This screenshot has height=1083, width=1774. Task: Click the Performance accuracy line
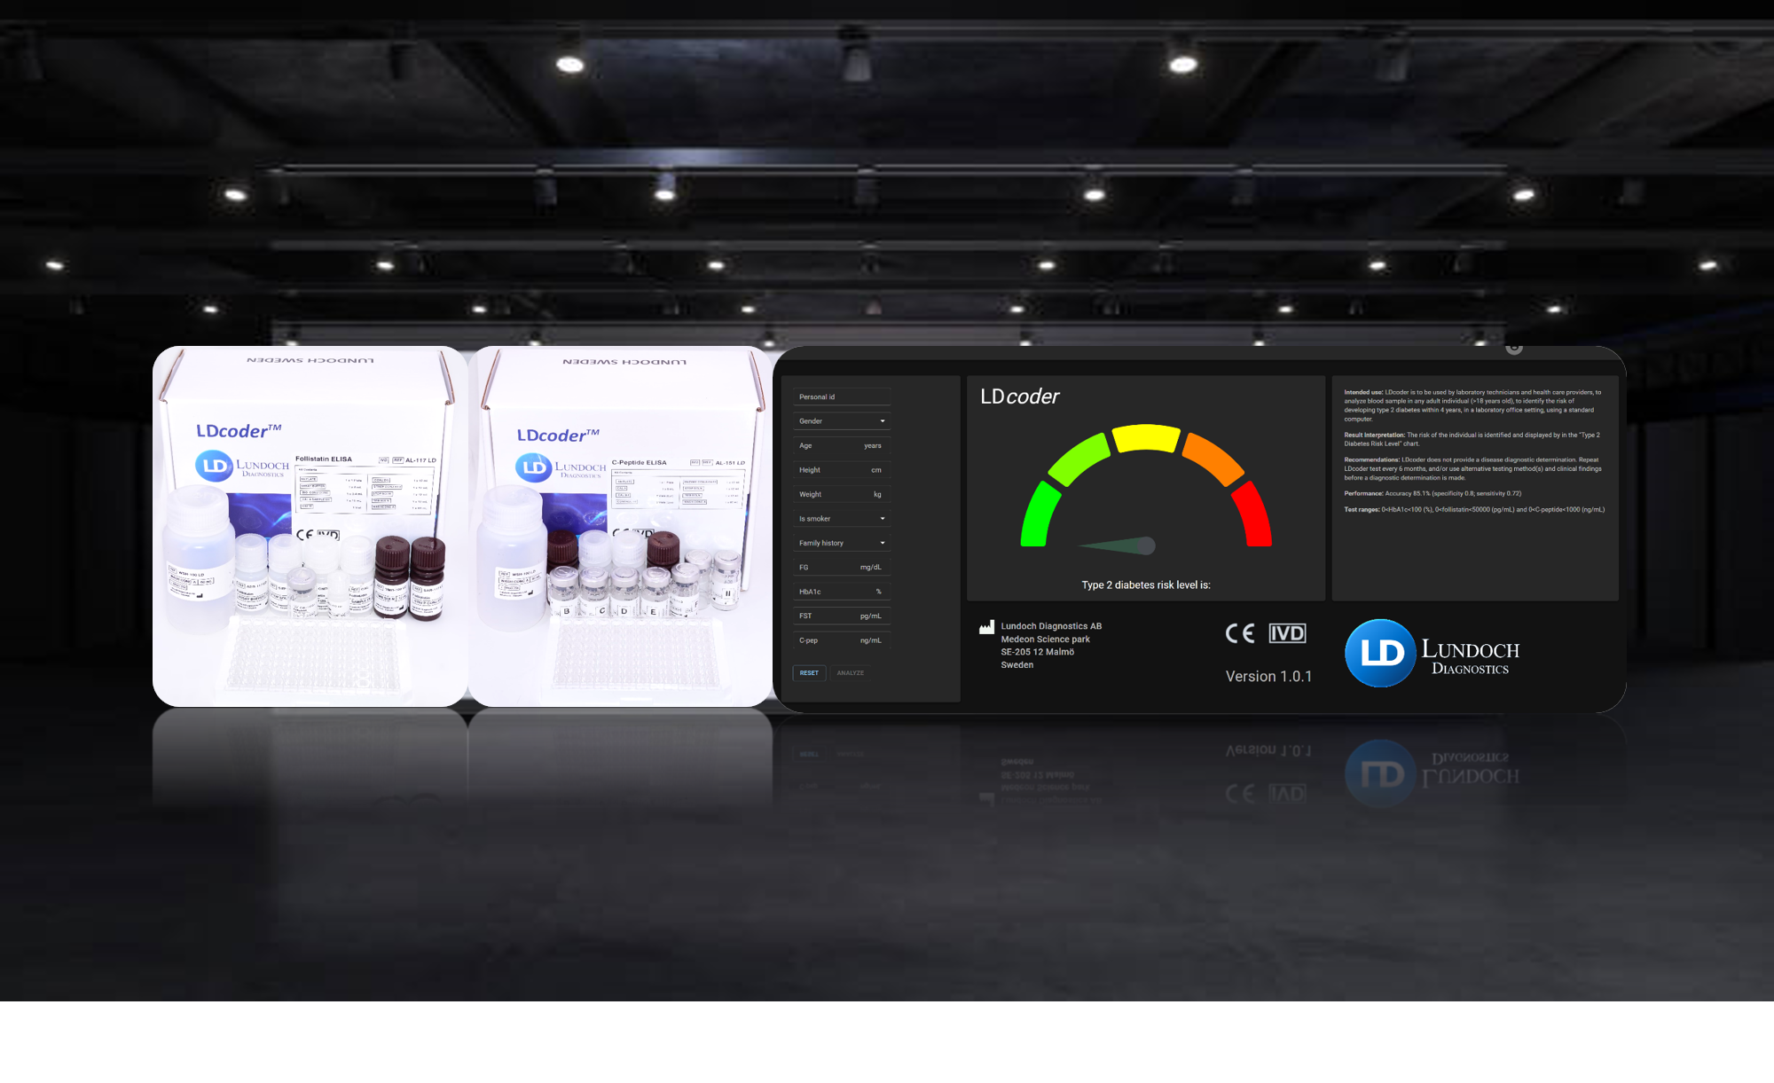click(1433, 493)
